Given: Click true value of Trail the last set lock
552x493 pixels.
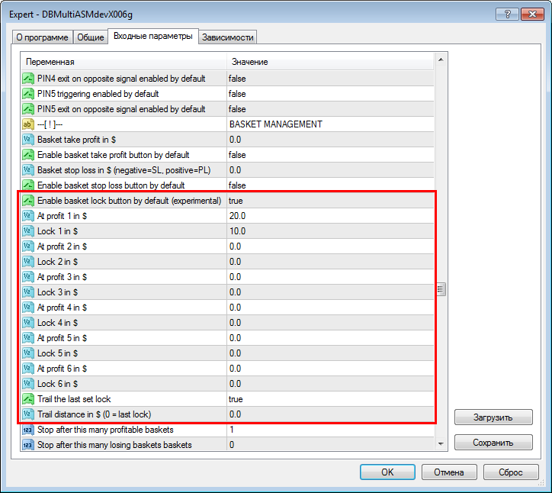Looking at the screenshot, I should click(236, 399).
